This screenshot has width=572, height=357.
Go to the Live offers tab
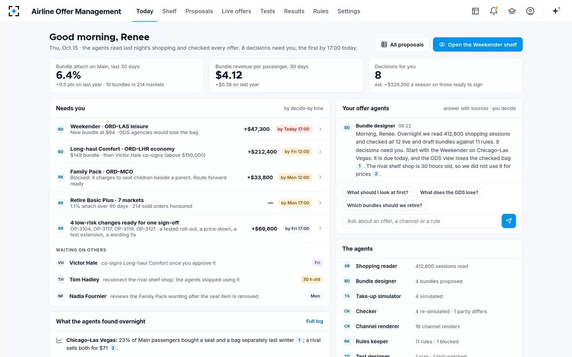(x=236, y=11)
